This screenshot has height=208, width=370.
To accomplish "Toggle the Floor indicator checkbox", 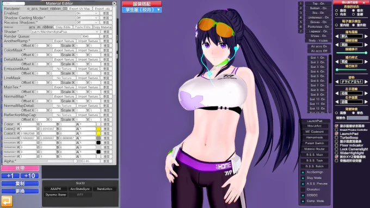I will click(x=336, y=146).
